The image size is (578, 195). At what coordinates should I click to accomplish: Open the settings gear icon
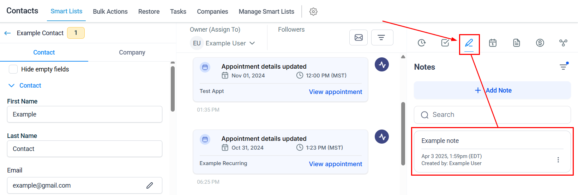point(313,12)
